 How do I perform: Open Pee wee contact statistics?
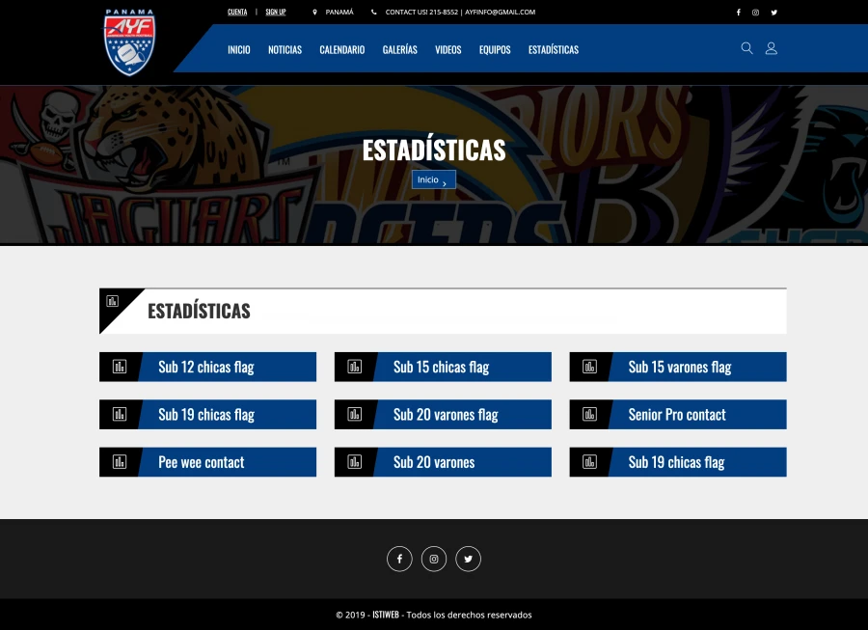point(207,462)
